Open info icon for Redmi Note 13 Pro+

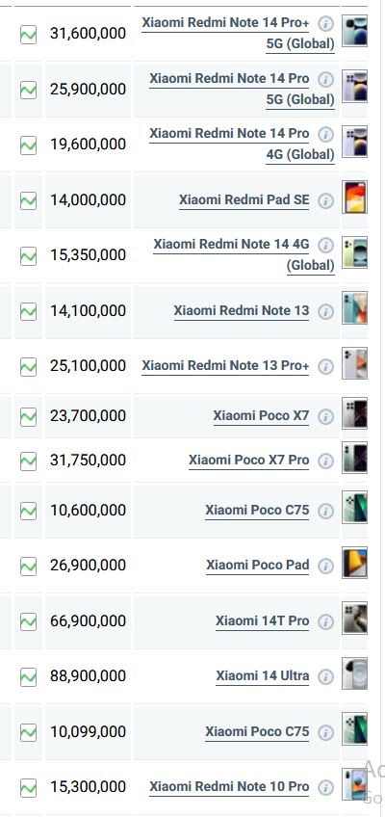point(325,367)
